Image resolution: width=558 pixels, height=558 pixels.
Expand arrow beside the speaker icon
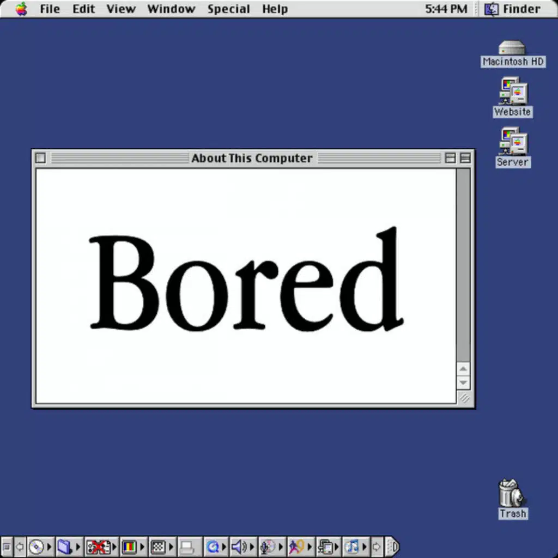252,547
